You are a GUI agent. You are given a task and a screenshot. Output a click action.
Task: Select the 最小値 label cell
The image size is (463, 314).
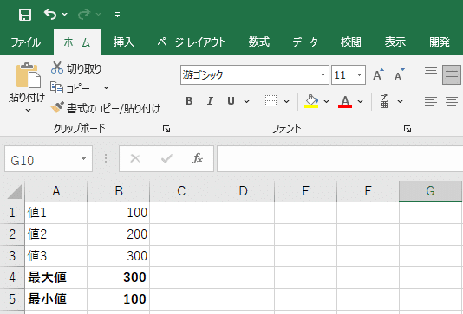pyautogui.click(x=56, y=299)
